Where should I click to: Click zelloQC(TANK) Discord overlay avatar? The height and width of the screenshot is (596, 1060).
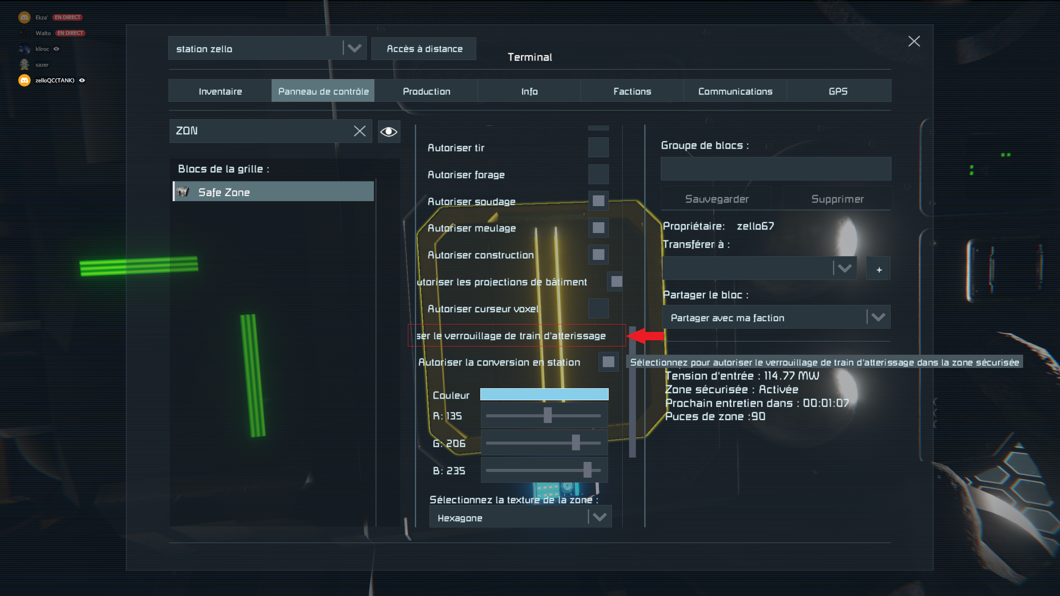tap(24, 80)
